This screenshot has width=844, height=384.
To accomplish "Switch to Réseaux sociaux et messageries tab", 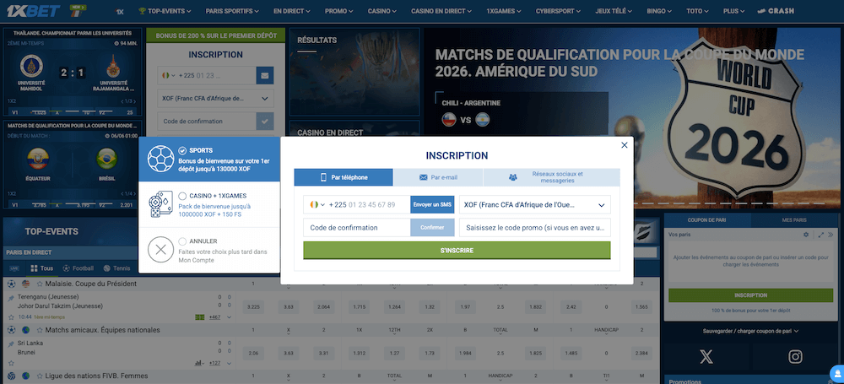I will click(552, 177).
